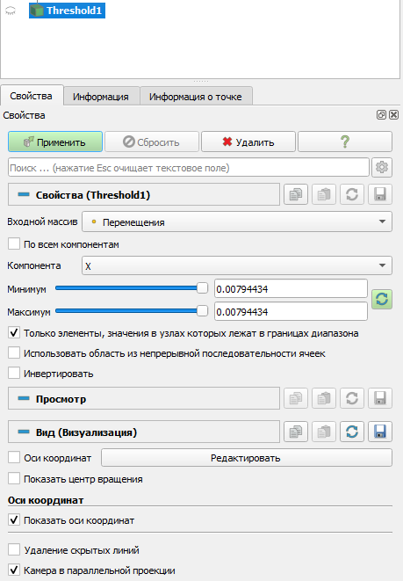Click the Применить button
Screen dimensions: 403x581
(x=55, y=142)
